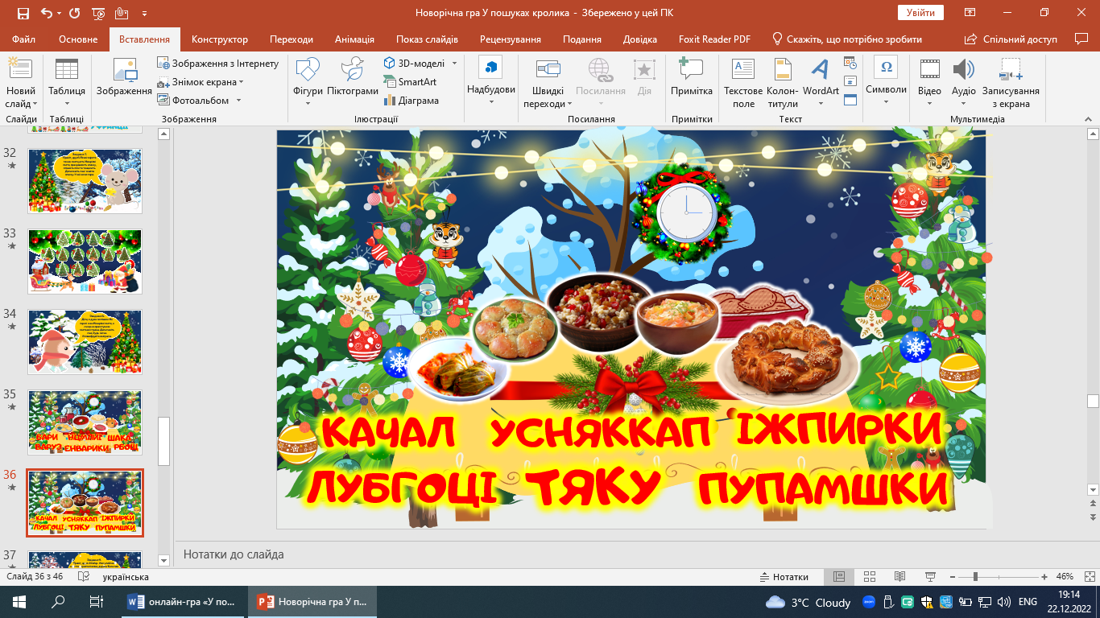Open the Undo history dropdown arrow
This screenshot has width=1100, height=618.
pyautogui.click(x=59, y=14)
